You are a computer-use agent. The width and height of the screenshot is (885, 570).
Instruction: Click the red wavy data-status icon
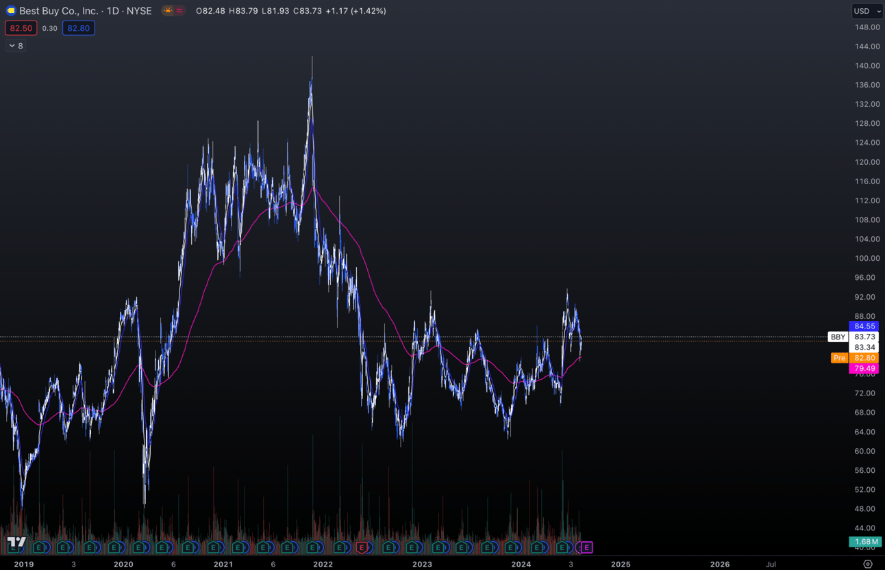(x=179, y=11)
